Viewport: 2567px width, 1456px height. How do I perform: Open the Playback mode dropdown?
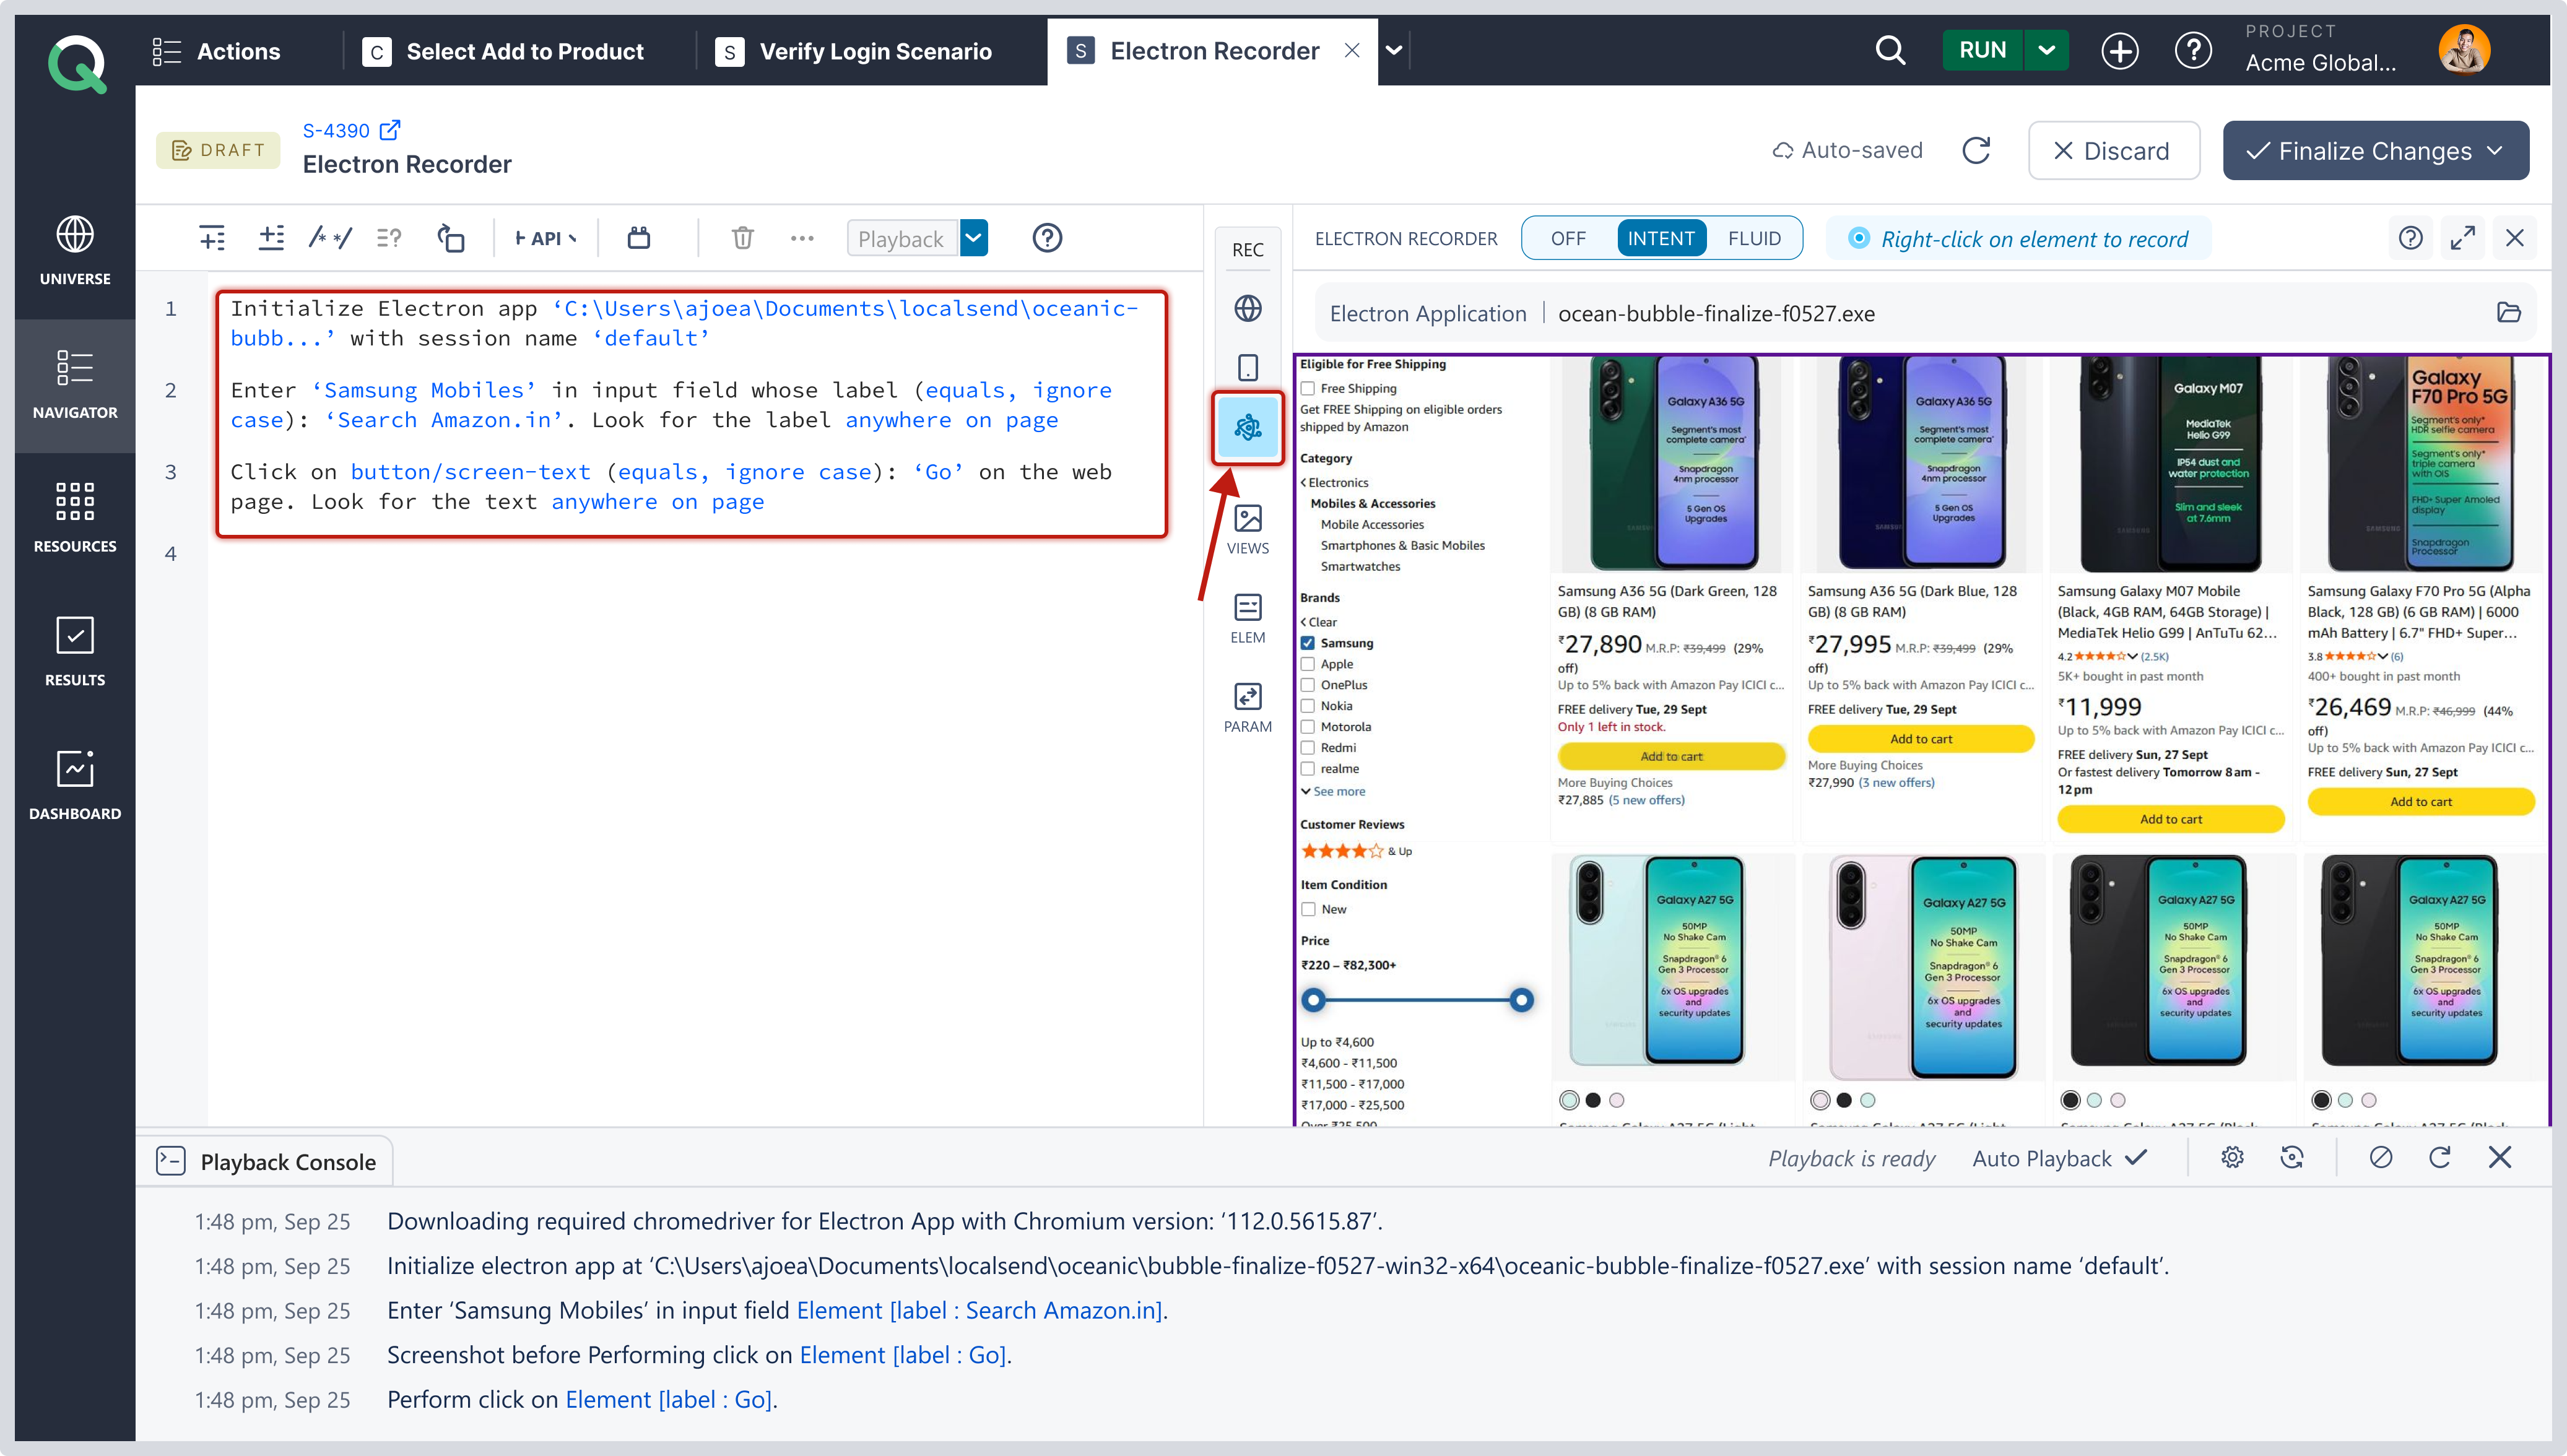click(x=973, y=238)
